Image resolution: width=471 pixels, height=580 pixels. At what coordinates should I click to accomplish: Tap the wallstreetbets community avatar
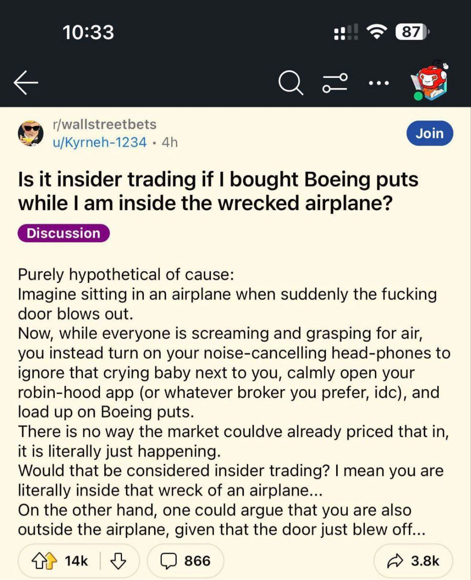point(30,133)
